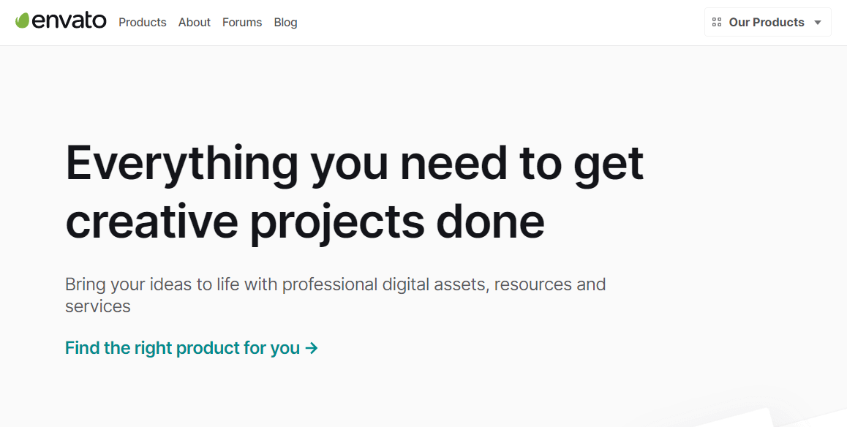Click the heading line 'creative projects done'

[305, 221]
